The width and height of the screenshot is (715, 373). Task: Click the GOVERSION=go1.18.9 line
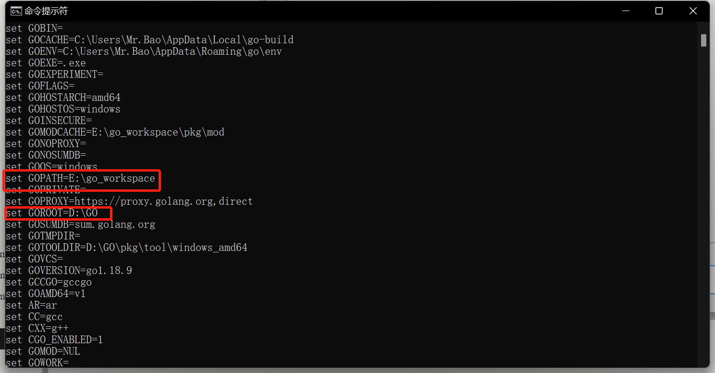pyautogui.click(x=69, y=271)
